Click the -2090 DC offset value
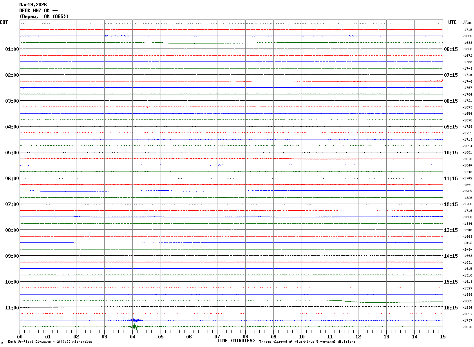Image resolution: width=474 pixels, height=347 pixels. pos(468,249)
